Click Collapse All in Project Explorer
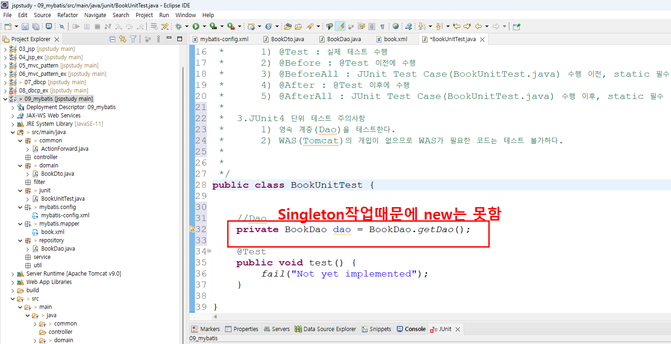671x344 pixels. [x=112, y=39]
